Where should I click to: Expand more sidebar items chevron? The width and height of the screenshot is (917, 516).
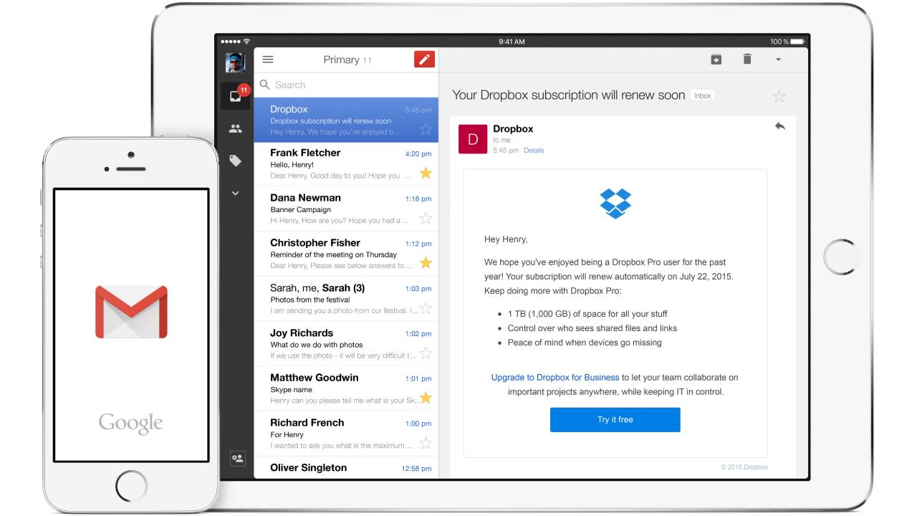236,193
